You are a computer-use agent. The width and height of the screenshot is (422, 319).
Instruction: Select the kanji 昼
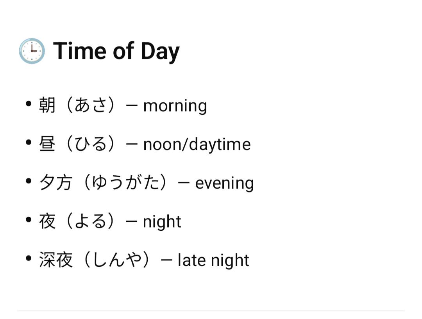(x=47, y=144)
